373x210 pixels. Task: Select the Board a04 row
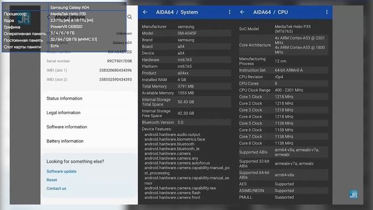click(x=186, y=47)
